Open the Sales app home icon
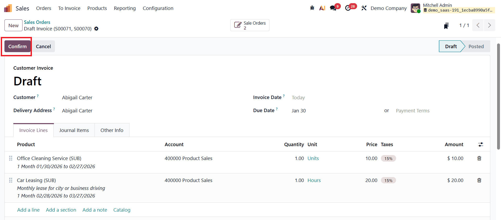Viewport: 501px width, 220px height. 8,8
